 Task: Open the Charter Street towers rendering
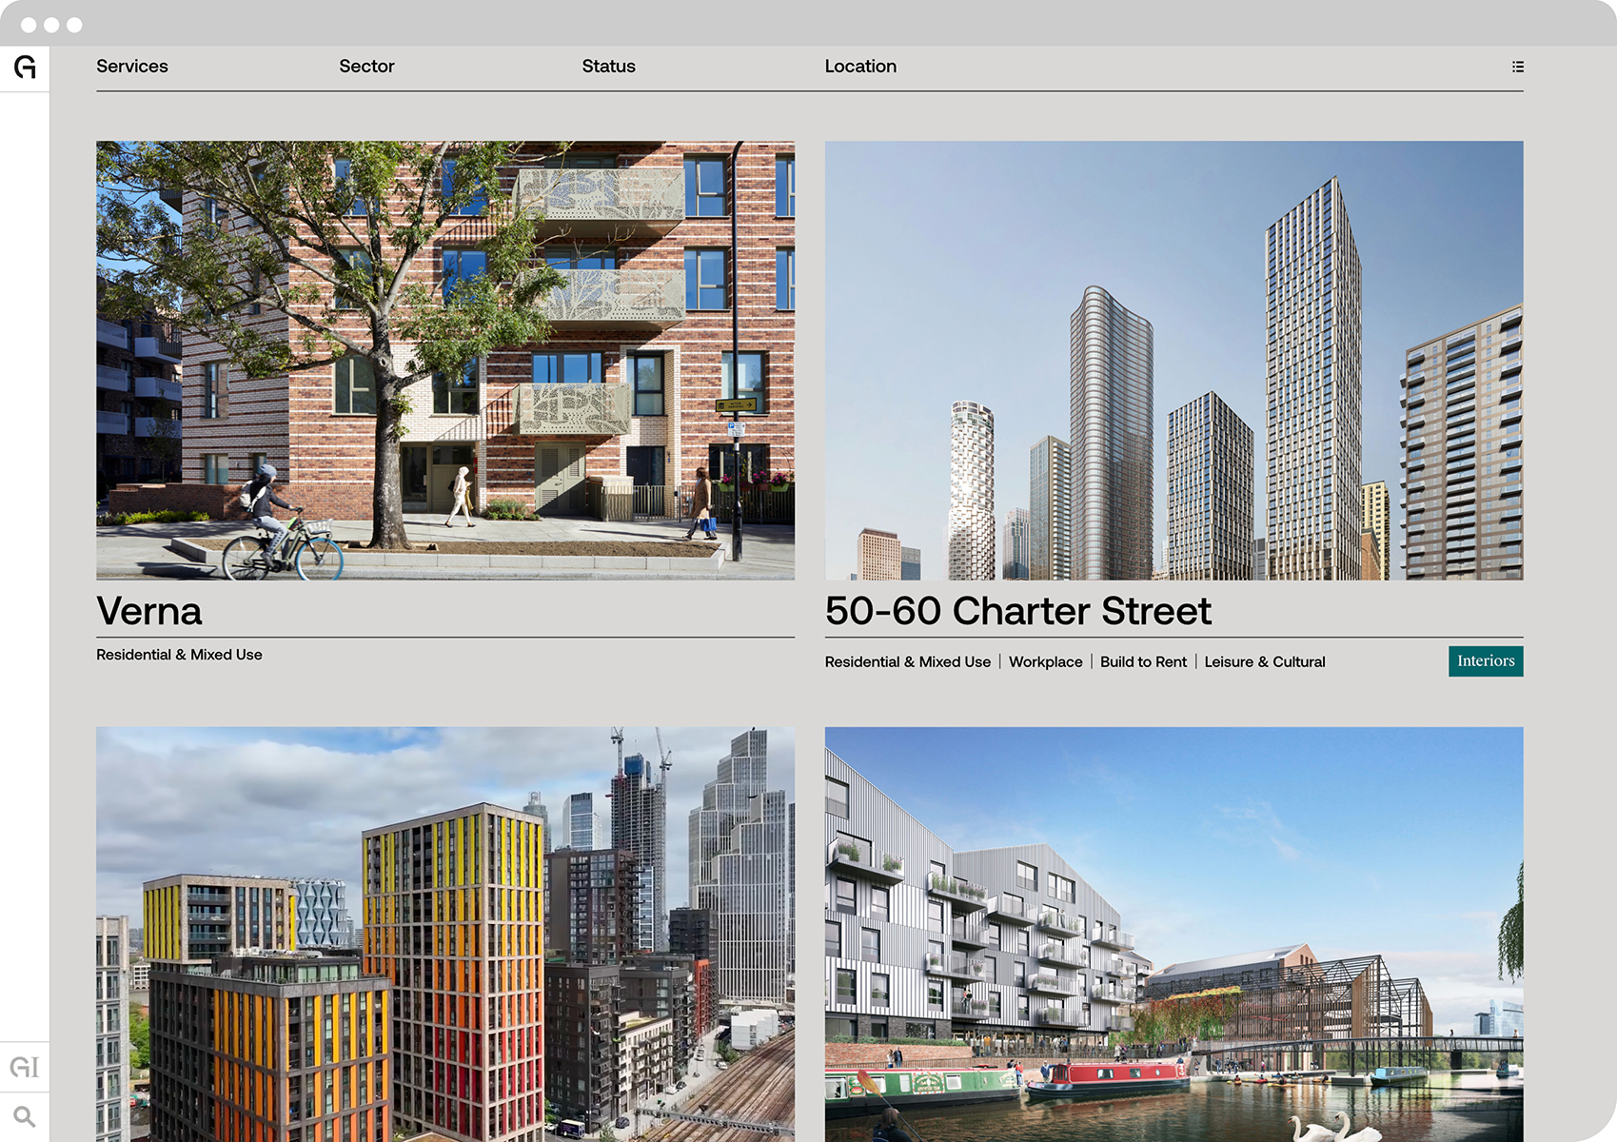coord(1173,361)
